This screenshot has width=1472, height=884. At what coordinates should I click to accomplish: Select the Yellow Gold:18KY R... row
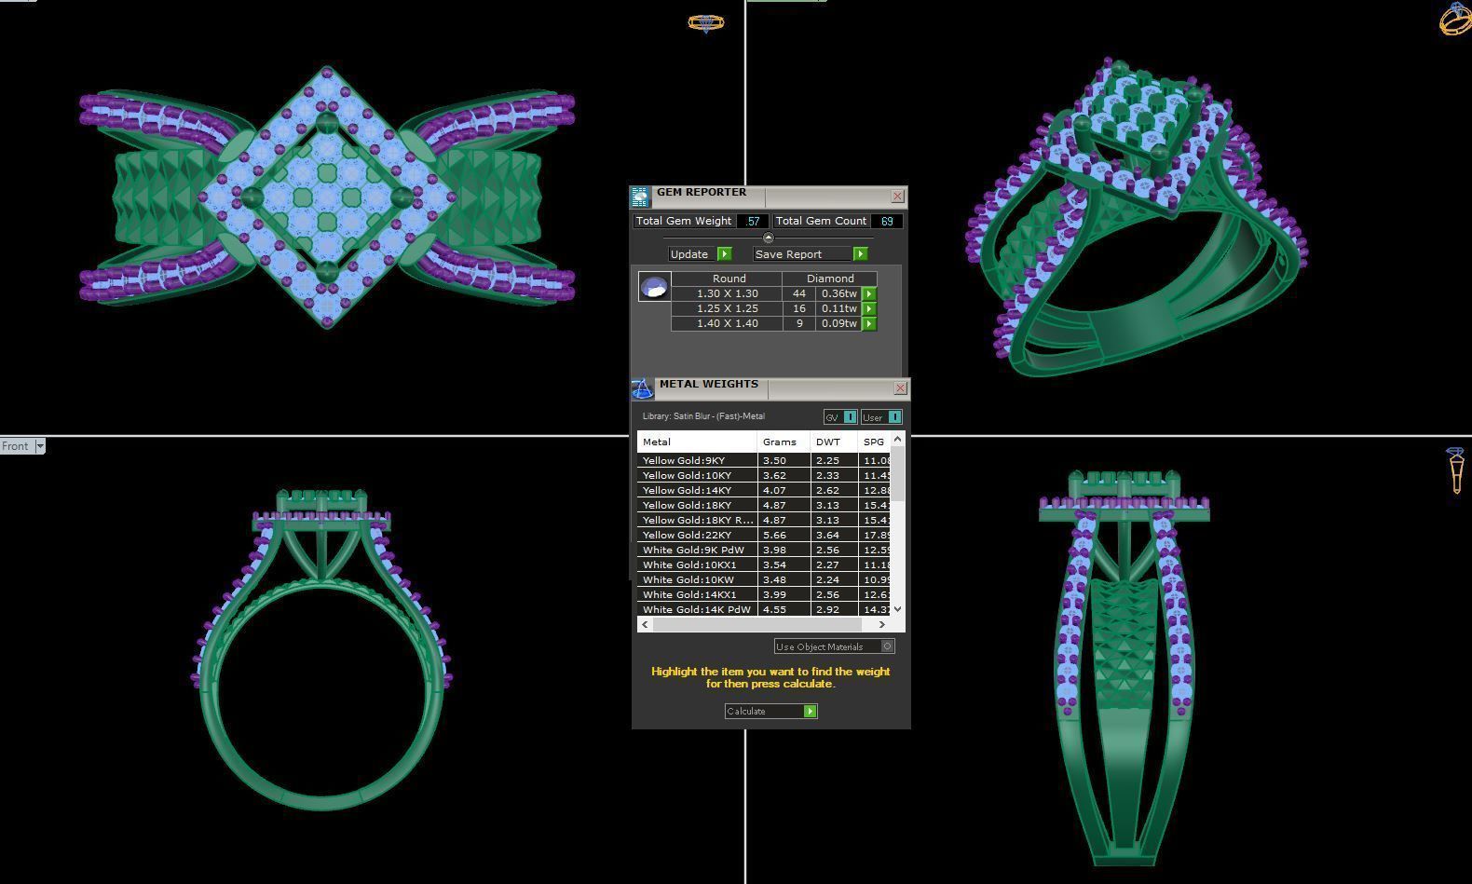(764, 521)
